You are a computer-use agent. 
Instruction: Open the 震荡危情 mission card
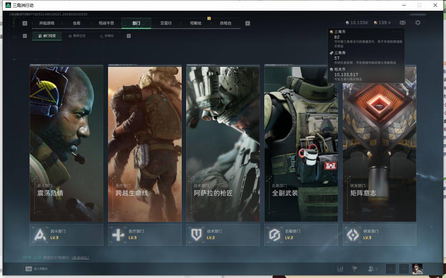tap(66, 144)
